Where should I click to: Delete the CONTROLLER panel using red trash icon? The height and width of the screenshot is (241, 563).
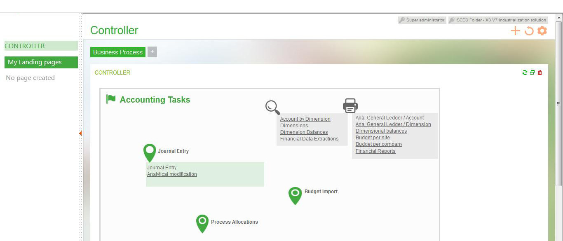click(540, 73)
